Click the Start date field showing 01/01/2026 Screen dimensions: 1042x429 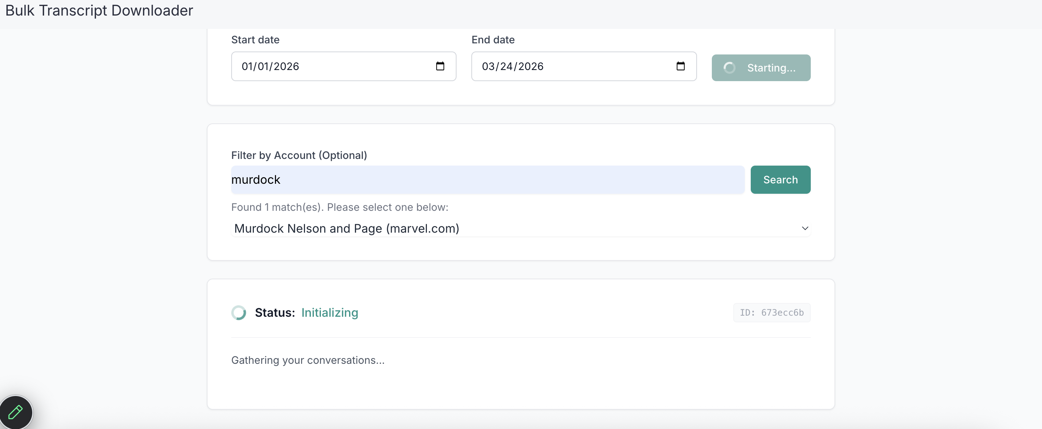click(x=332, y=66)
